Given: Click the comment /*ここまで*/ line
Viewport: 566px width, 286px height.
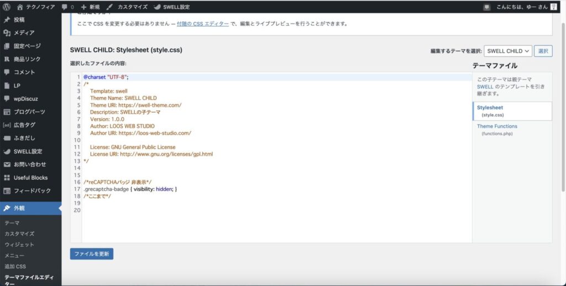Looking at the screenshot, I should (x=97, y=196).
